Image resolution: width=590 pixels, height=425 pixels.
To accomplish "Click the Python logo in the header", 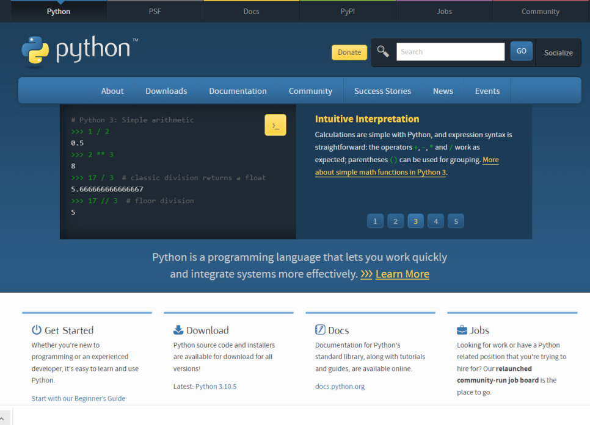I will point(80,51).
